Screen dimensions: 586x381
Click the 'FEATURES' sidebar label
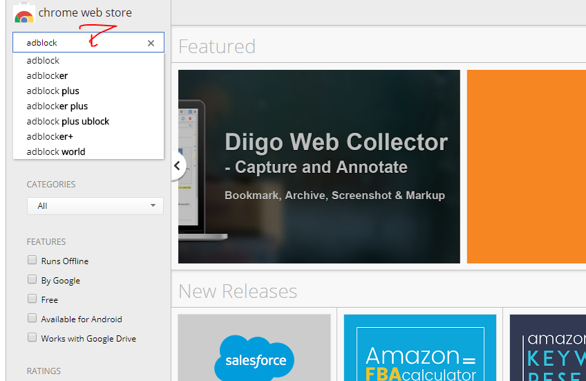coord(46,242)
